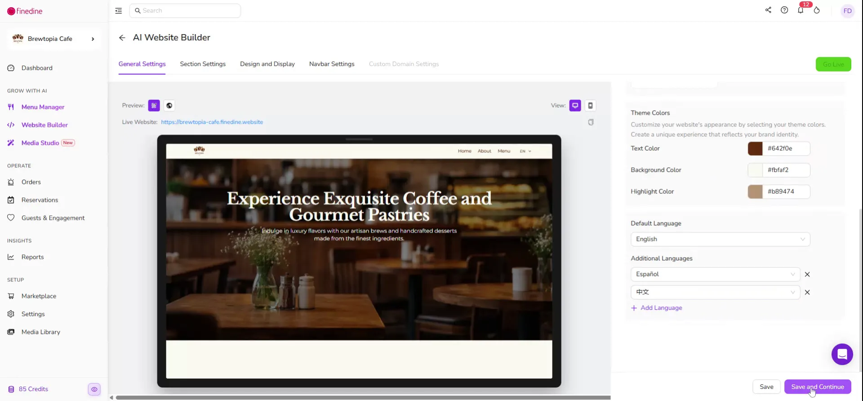Open the chat support bubble
This screenshot has width=863, height=401.
842,354
